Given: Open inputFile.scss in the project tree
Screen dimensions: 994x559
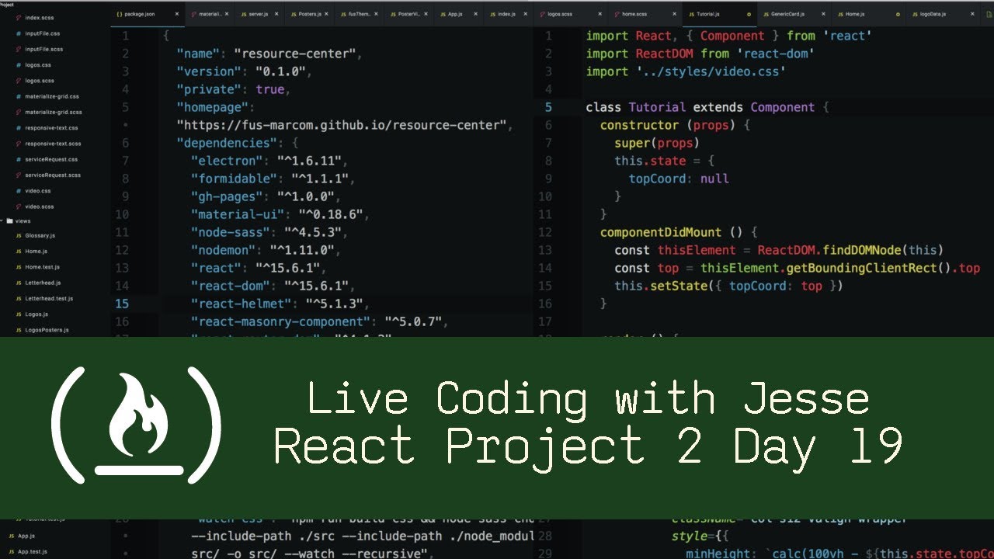Looking at the screenshot, I should coord(44,49).
